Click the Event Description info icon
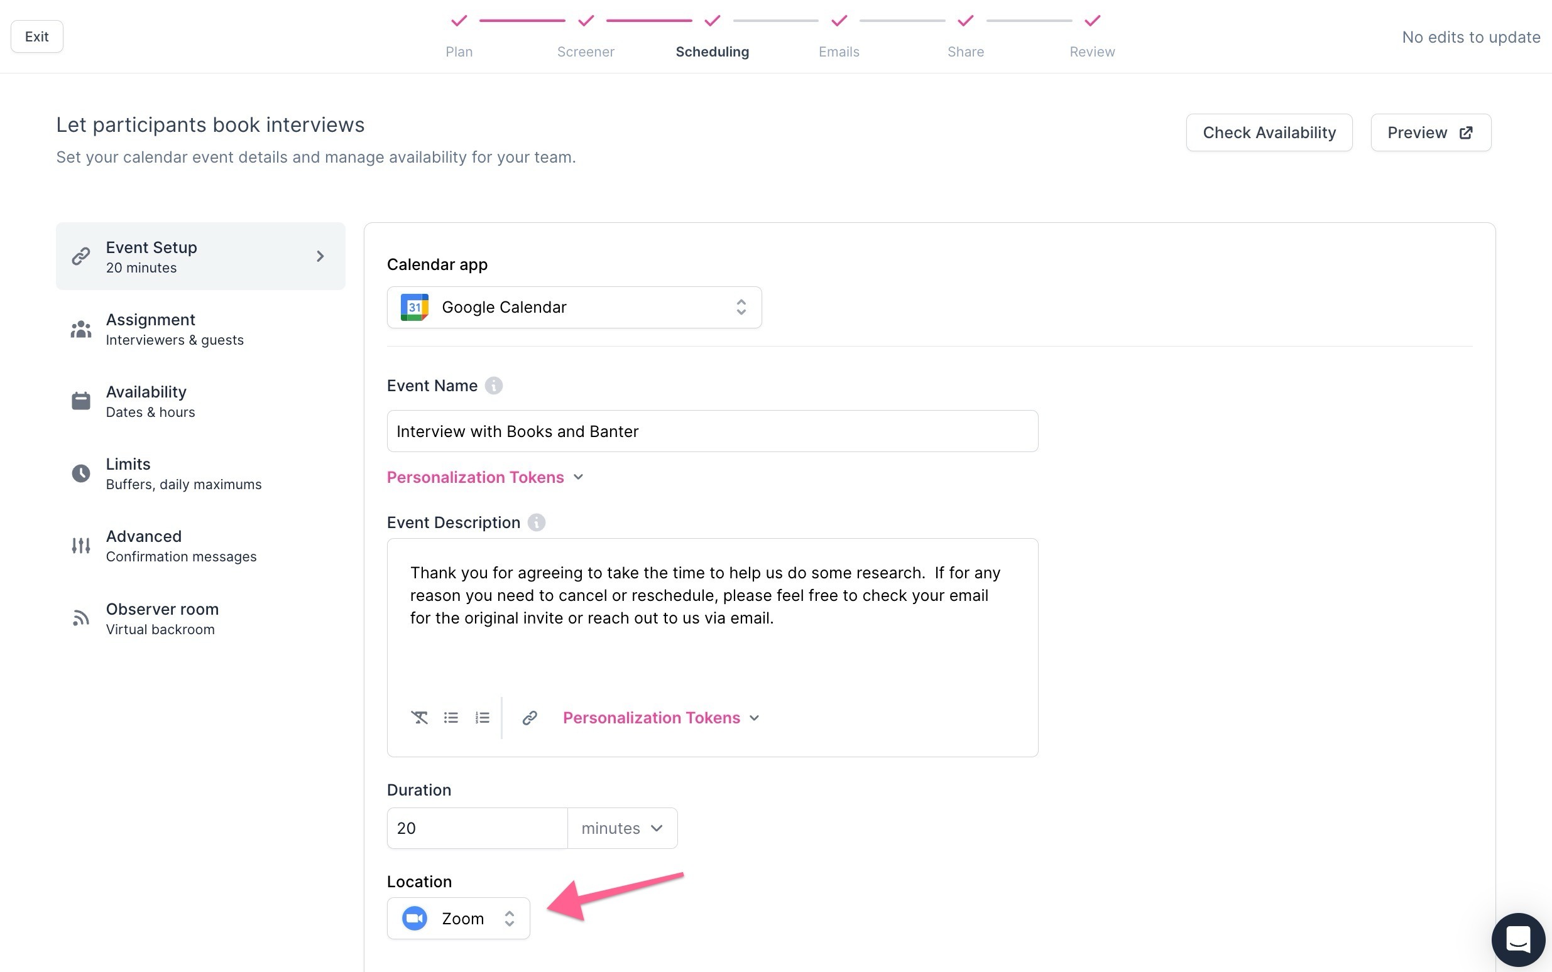Image resolution: width=1552 pixels, height=972 pixels. 536,522
